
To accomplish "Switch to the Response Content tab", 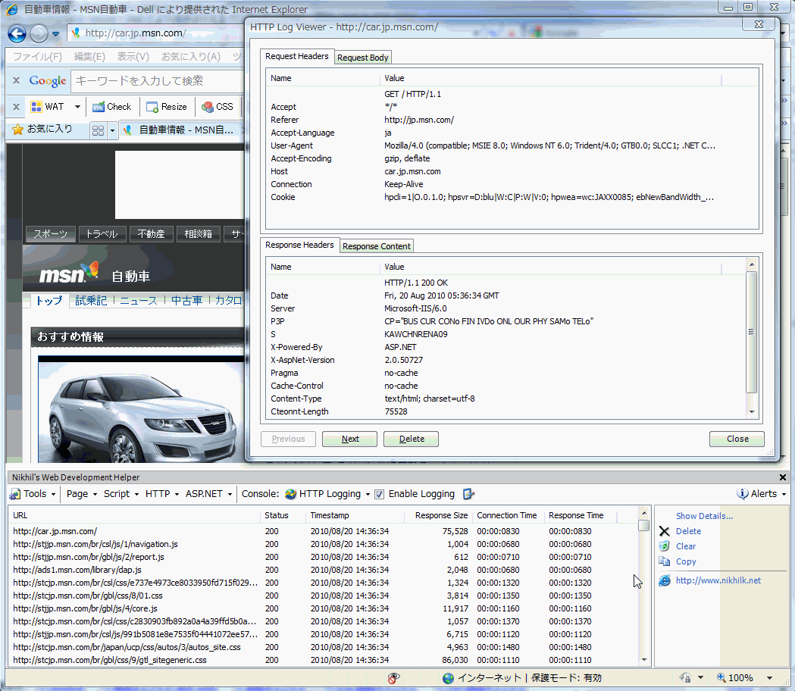I will pyautogui.click(x=376, y=246).
